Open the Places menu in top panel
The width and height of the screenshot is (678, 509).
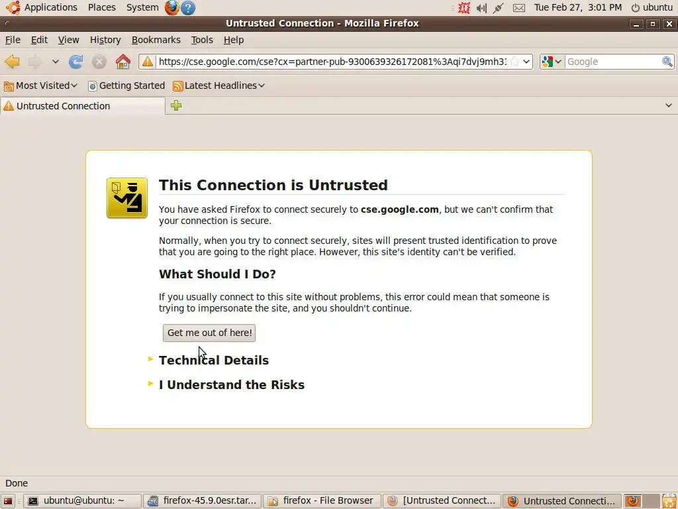pyautogui.click(x=101, y=7)
